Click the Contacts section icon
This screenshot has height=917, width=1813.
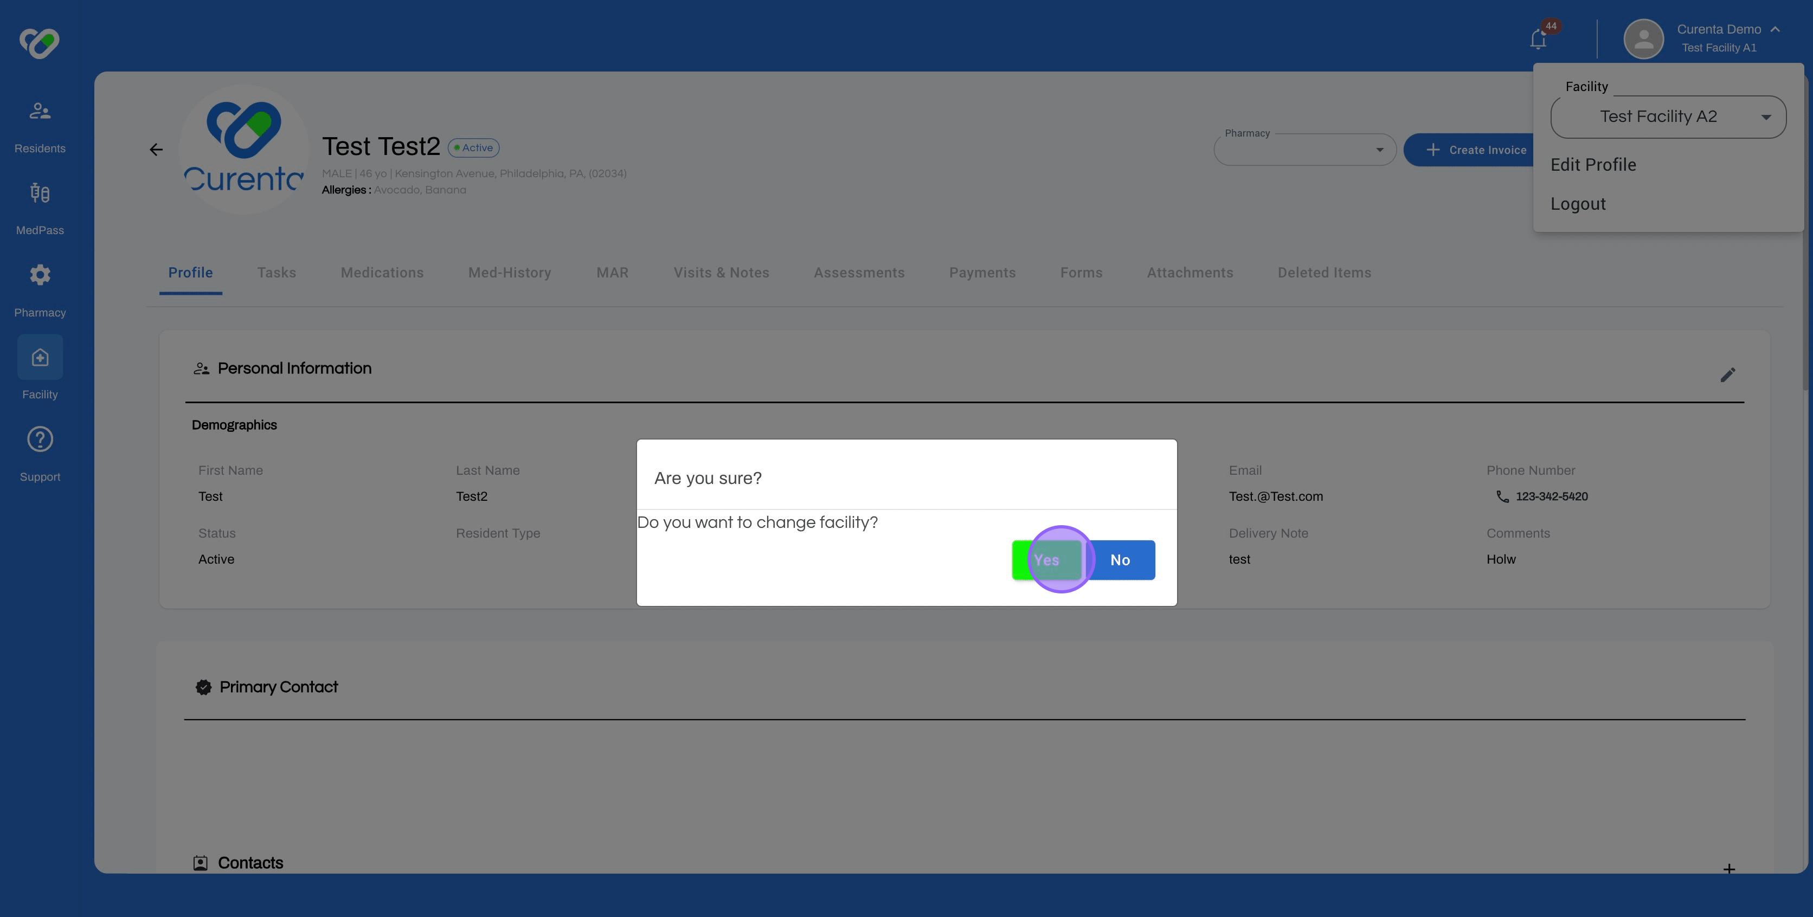[201, 863]
